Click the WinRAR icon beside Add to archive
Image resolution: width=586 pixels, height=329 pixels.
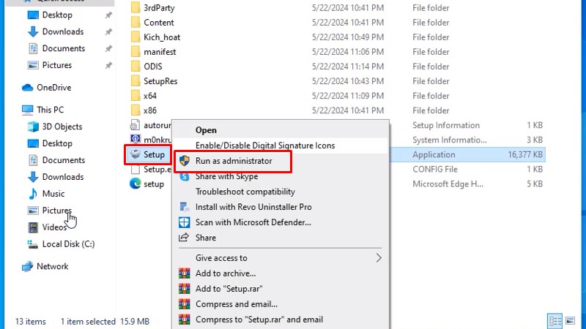[185, 273]
